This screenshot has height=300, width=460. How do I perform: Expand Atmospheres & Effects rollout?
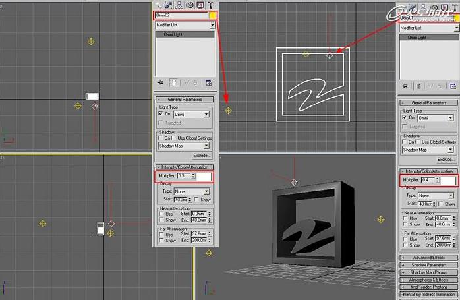428,280
